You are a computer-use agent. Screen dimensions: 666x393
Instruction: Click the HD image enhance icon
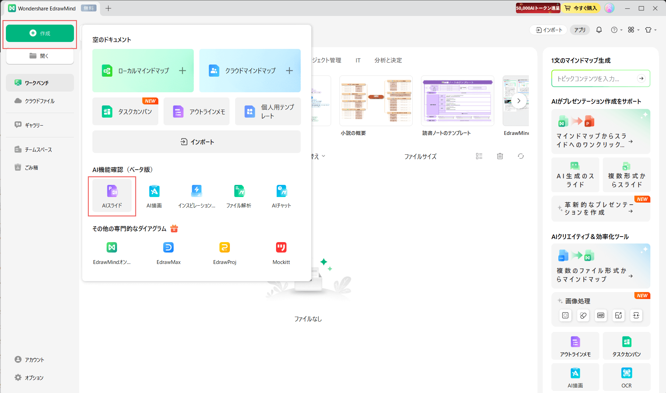(x=601, y=315)
